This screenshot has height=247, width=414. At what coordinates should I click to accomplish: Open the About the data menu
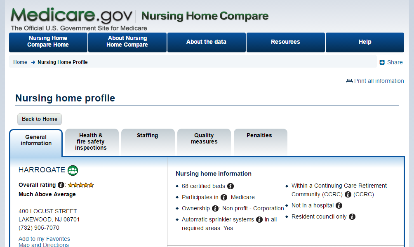pyautogui.click(x=206, y=42)
